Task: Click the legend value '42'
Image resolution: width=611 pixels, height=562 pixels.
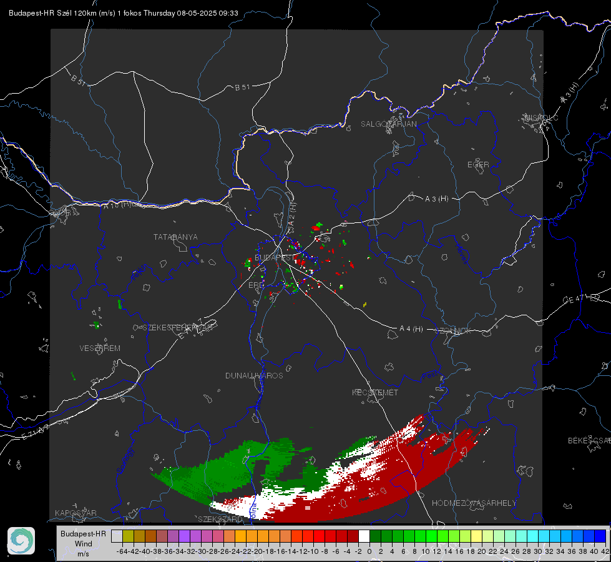Action: tap(605, 551)
